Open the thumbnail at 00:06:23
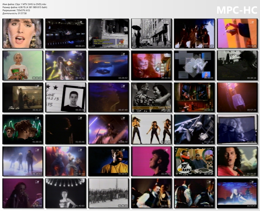 (x=66, y=33)
